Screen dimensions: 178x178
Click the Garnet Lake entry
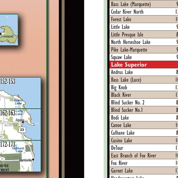(x=144, y=170)
